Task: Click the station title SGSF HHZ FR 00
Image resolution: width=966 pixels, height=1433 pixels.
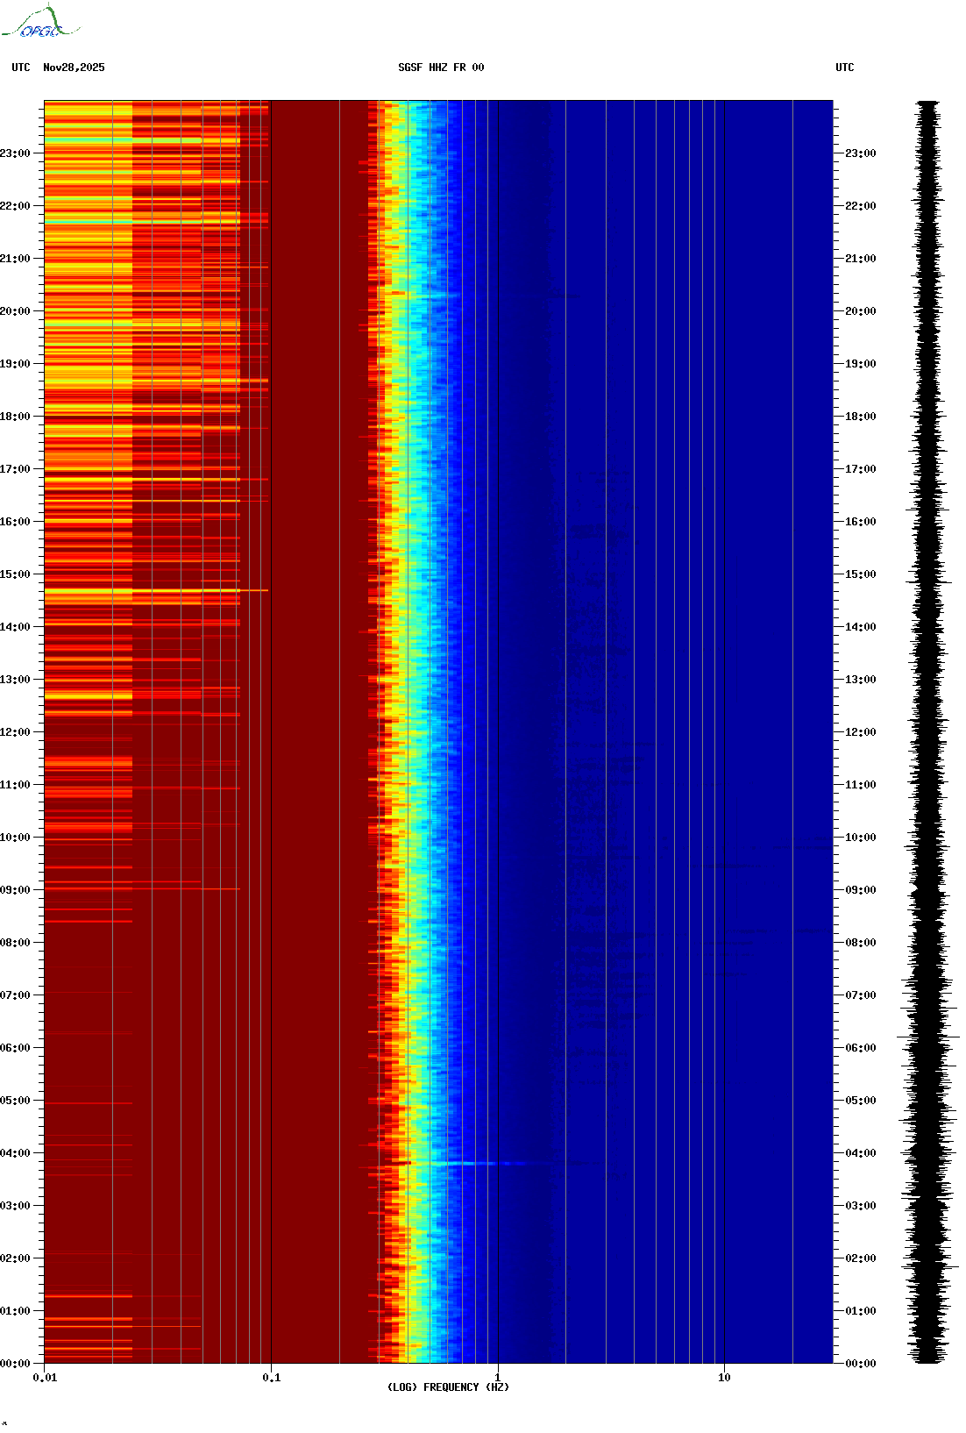Action: click(441, 68)
